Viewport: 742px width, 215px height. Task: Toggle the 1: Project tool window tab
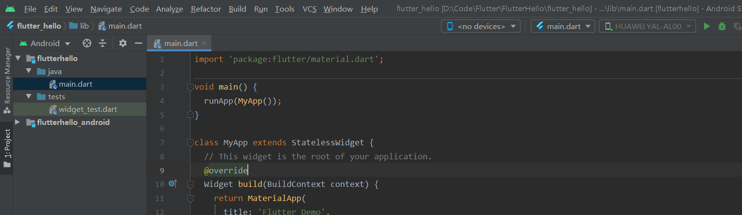7,148
